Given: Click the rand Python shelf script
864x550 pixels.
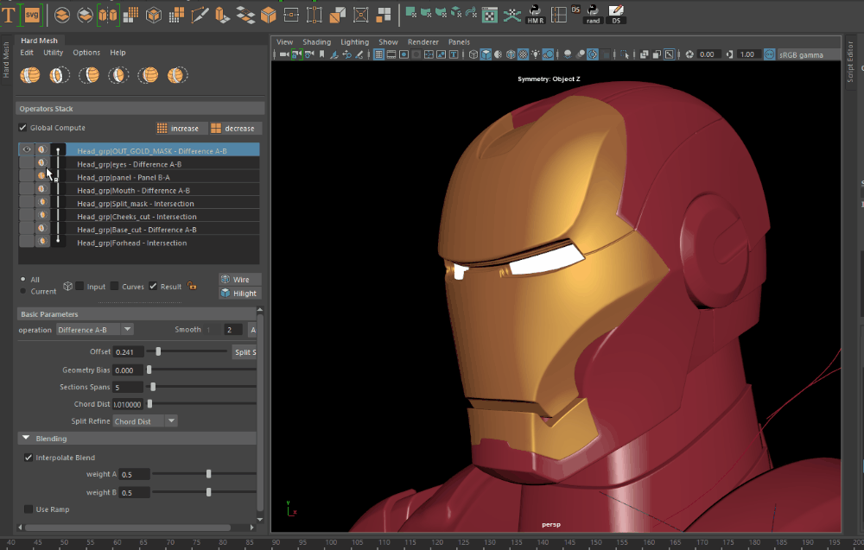Looking at the screenshot, I should [x=592, y=14].
